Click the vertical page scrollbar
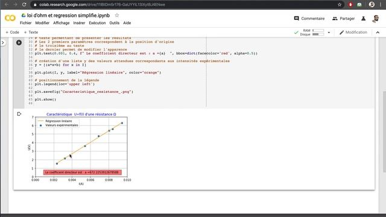This screenshot has width=386, height=217. [384, 131]
